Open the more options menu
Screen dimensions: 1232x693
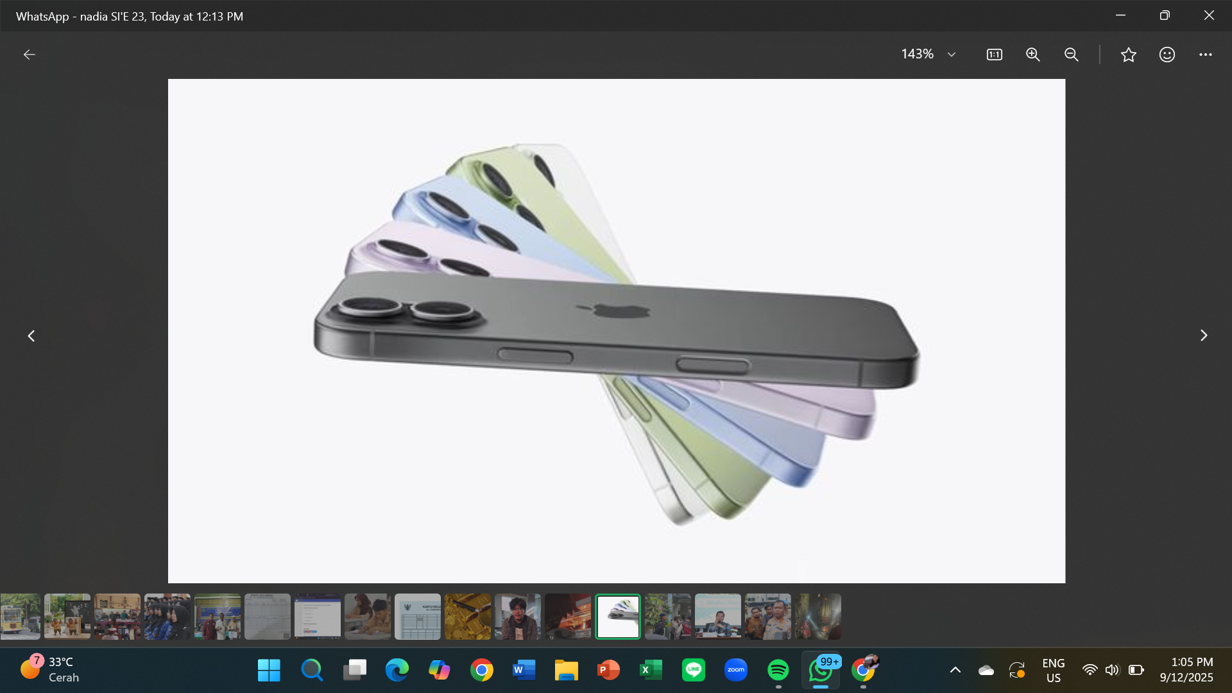[1206, 55]
